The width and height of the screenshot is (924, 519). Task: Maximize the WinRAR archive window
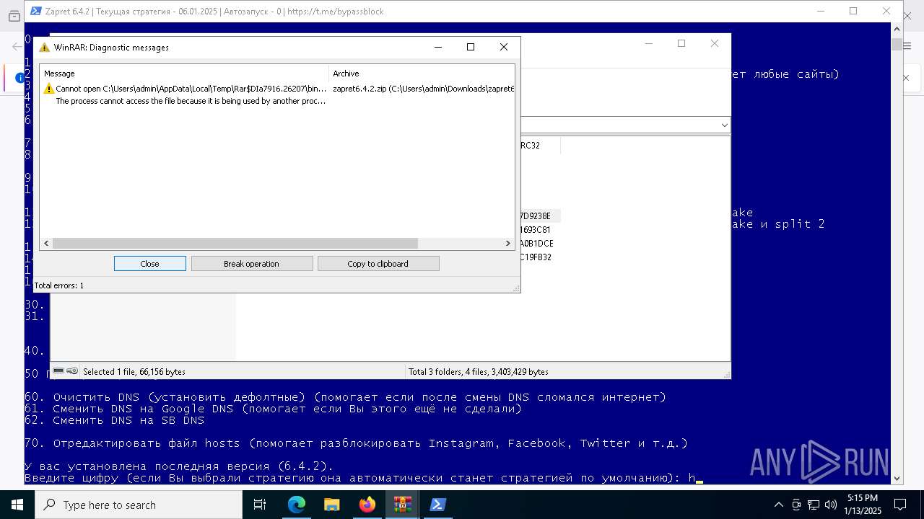(681, 43)
